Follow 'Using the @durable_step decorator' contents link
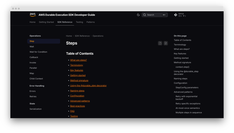 click(88, 86)
